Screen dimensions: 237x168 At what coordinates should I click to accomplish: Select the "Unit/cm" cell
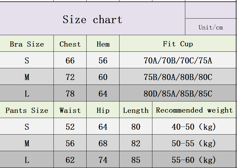click(211, 27)
